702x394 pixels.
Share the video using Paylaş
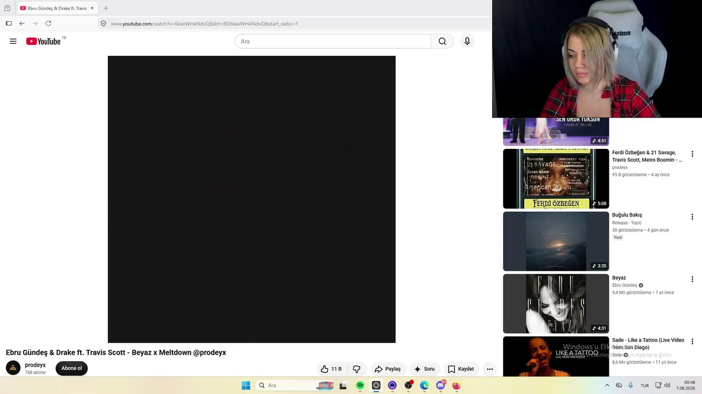pyautogui.click(x=387, y=369)
